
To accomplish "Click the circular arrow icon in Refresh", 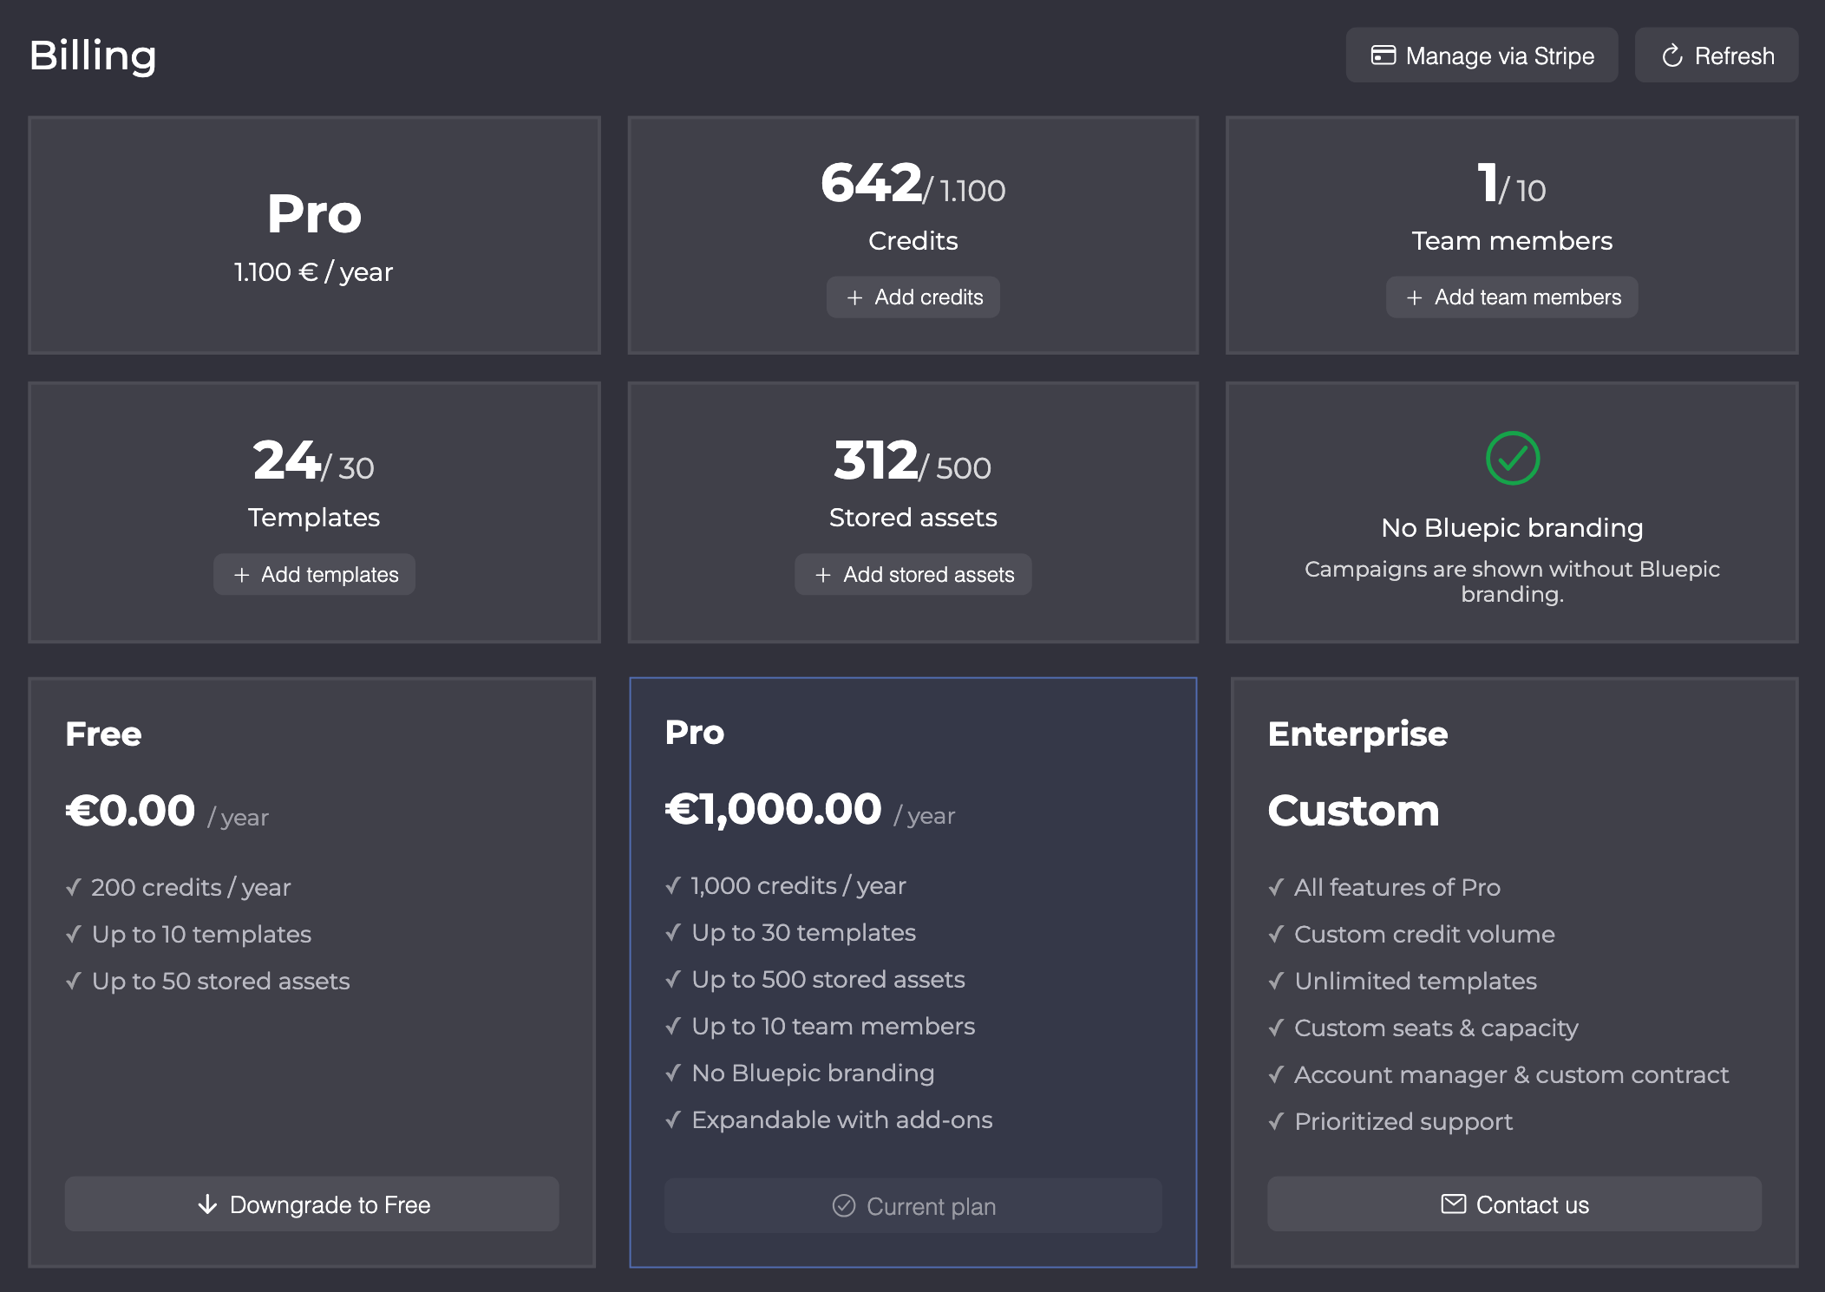I will (x=1671, y=56).
